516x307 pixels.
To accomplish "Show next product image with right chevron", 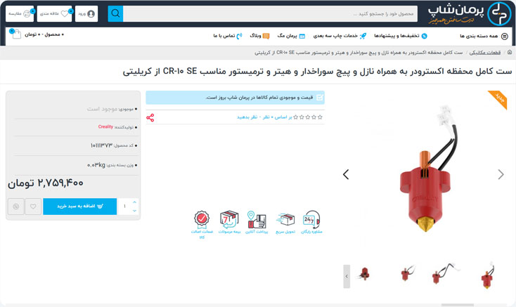I will pos(501,174).
